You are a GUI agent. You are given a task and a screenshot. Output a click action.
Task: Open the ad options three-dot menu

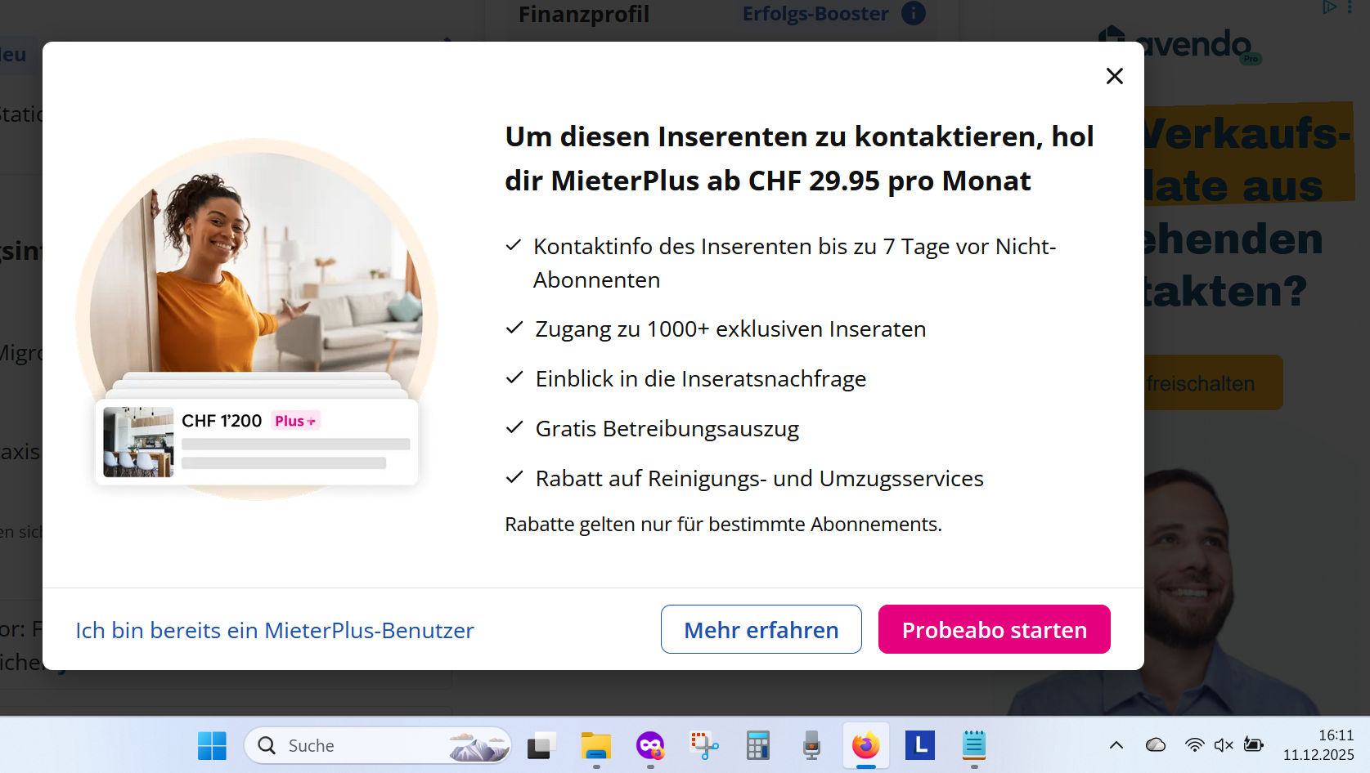[x=1350, y=7]
